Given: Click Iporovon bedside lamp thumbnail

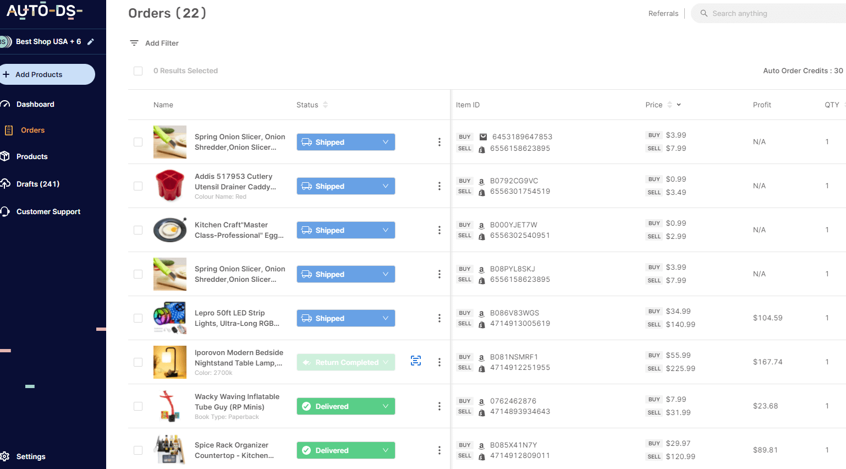Looking at the screenshot, I should [170, 362].
